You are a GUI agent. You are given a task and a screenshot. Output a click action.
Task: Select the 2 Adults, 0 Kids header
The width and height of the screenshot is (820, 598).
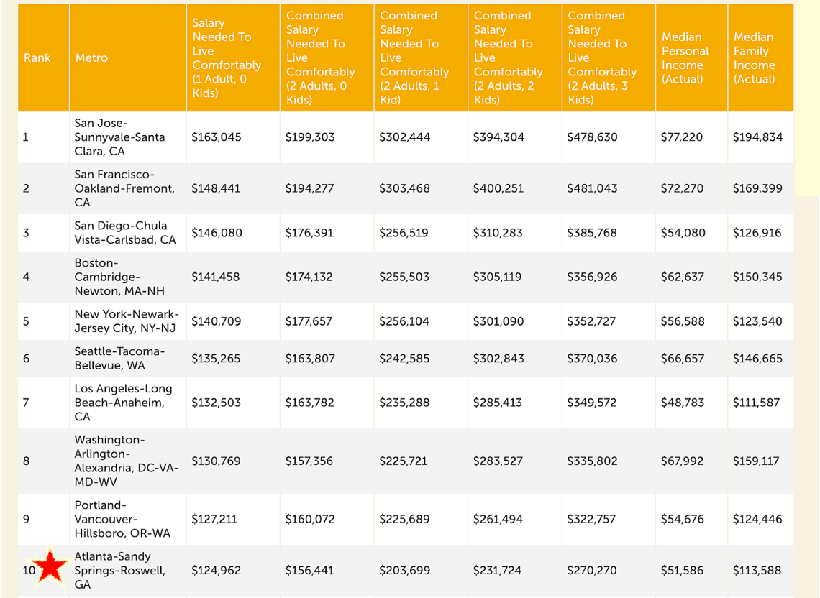coord(320,57)
